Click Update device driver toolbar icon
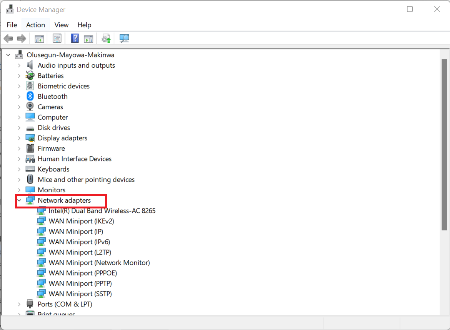450x330 pixels. pos(106,38)
